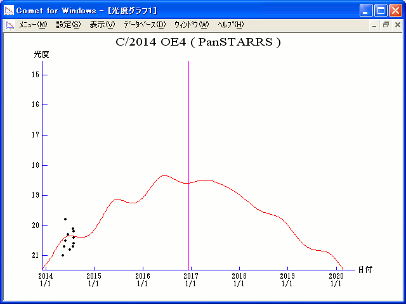Close the inner 光度グラフ1 child window
Viewport: 406px width, 304px height.
point(398,25)
